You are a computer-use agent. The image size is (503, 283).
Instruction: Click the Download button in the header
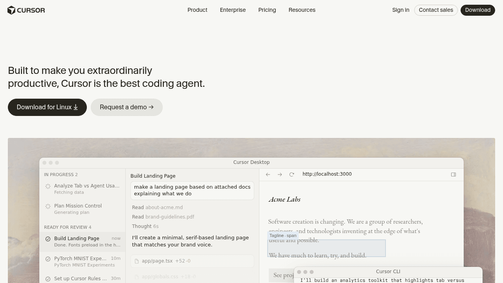click(478, 10)
